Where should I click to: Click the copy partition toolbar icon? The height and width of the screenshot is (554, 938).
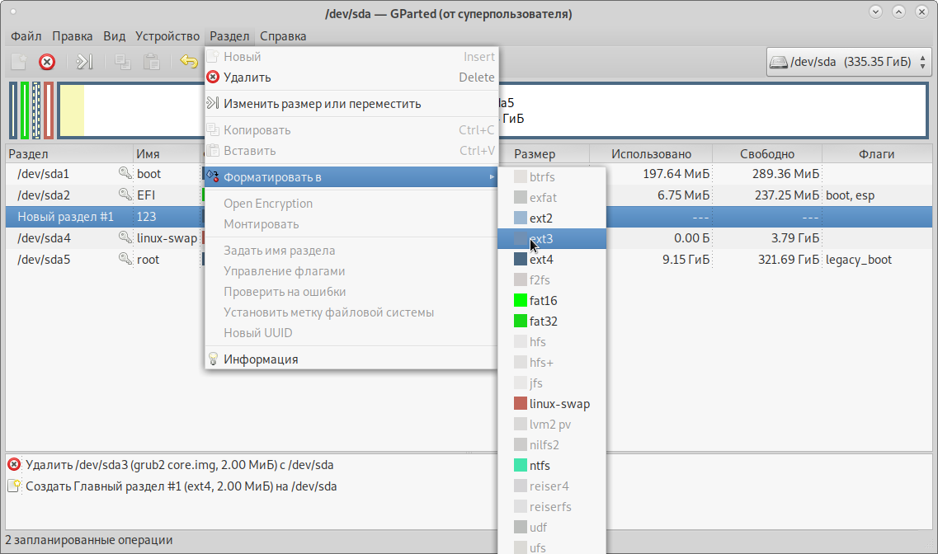(123, 62)
